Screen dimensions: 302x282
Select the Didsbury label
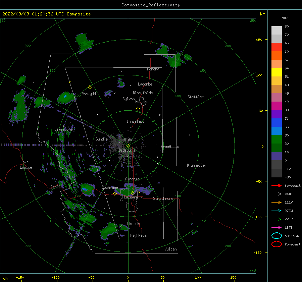click(x=127, y=150)
